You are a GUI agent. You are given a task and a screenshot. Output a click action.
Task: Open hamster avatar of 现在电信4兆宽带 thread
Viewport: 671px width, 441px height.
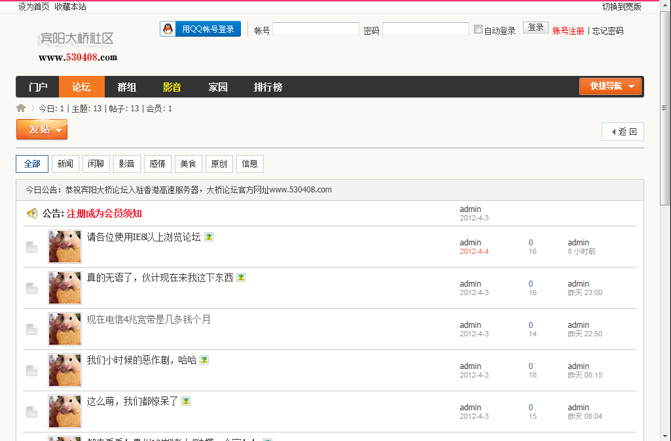pos(65,329)
